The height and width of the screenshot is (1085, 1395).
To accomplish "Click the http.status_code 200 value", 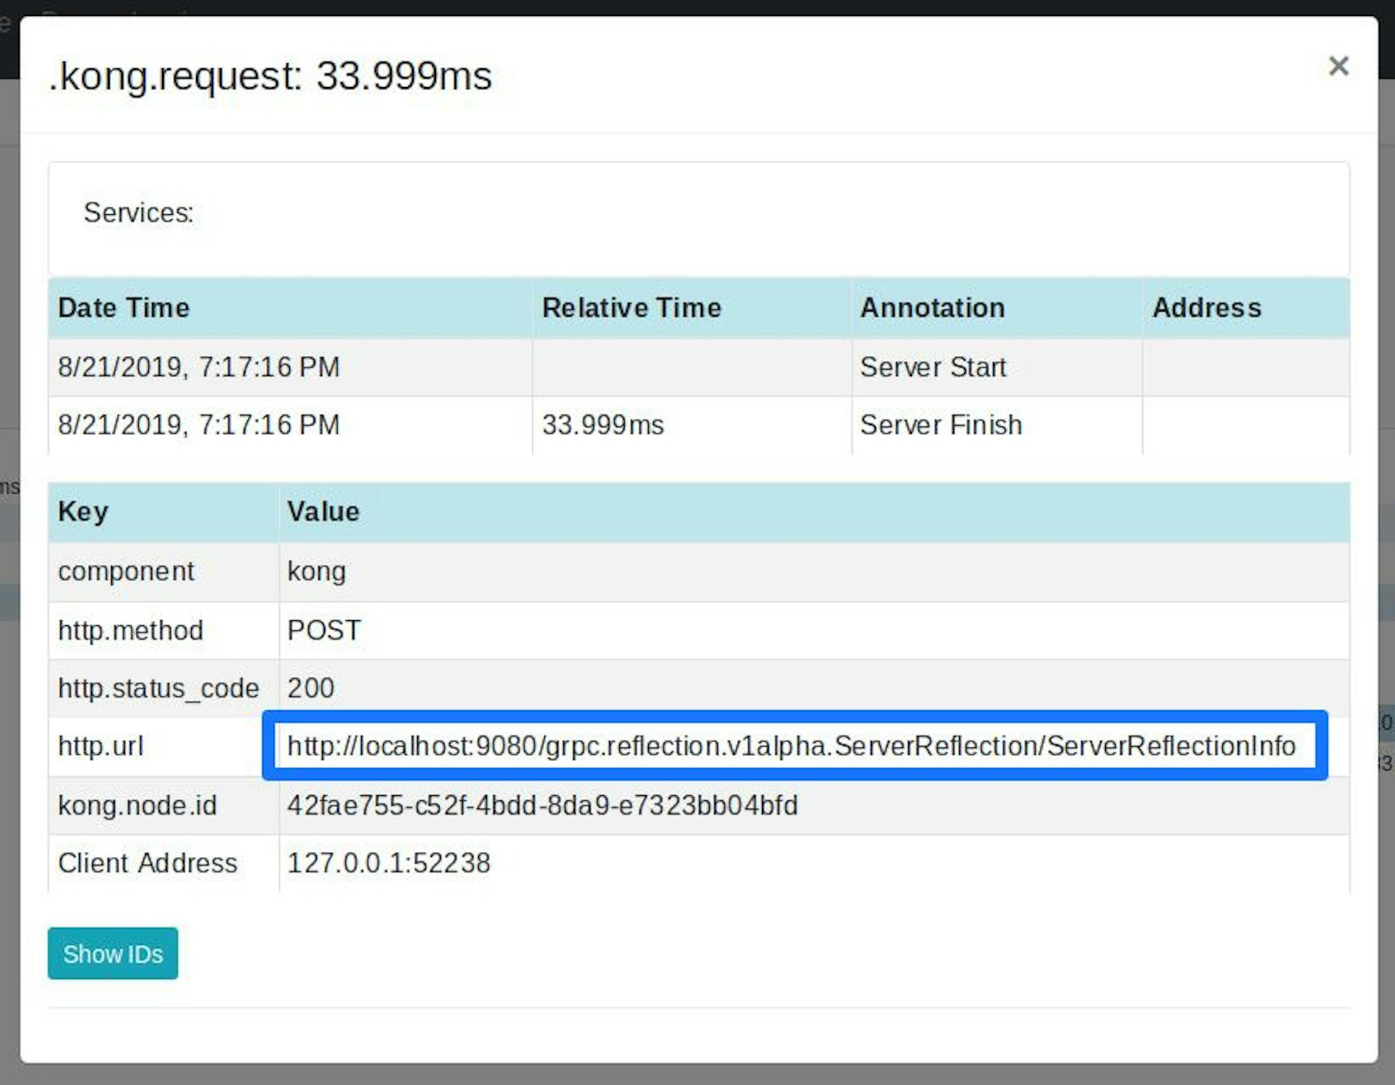I will 310,688.
